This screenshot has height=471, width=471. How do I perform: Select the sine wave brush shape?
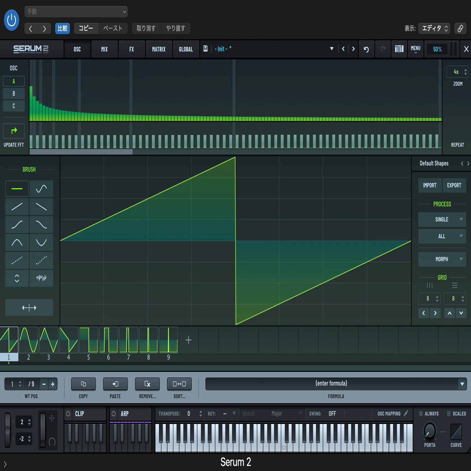(x=41, y=189)
